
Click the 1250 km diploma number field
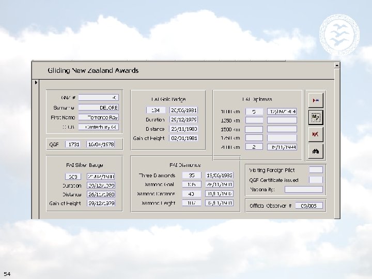tap(254, 120)
